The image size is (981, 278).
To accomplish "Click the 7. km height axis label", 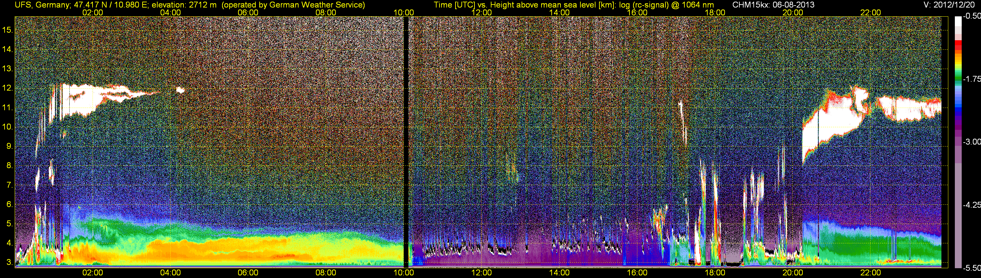I will [9, 185].
